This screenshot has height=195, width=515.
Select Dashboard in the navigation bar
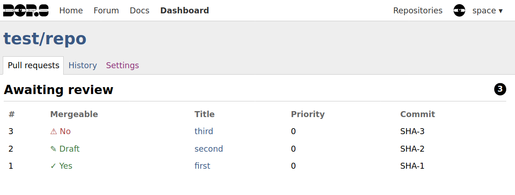pos(185,11)
